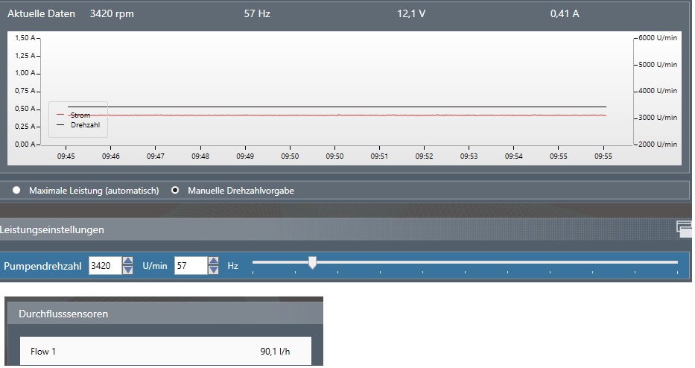Image resolution: width=695 pixels, height=368 pixels.
Task: Click the 3000 U/min axis label
Action: pyautogui.click(x=658, y=118)
